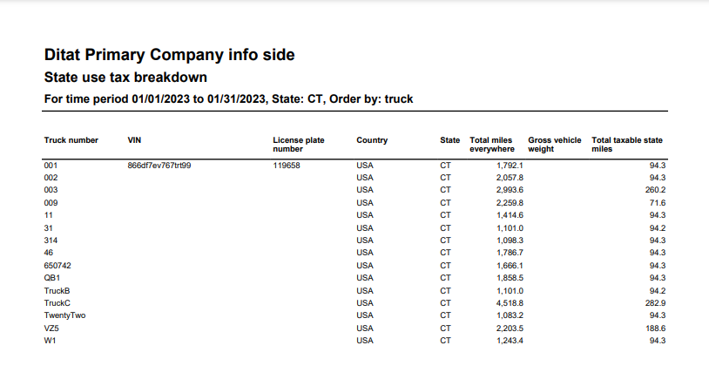Viewport: 709px width, 386px height.
Task: Select truck number 650742 row
Action: [x=56, y=265]
